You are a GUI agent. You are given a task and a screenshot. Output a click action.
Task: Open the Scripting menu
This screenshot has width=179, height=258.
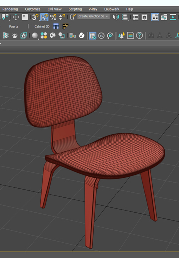[75, 9]
